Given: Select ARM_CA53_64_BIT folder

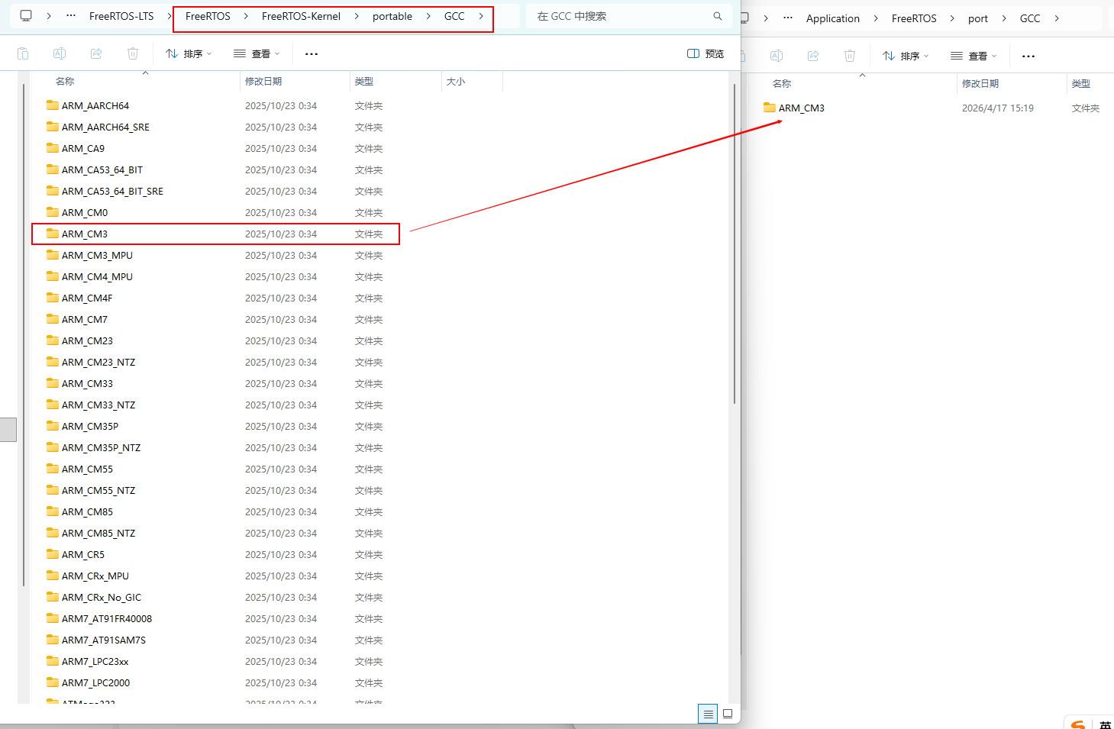Looking at the screenshot, I should (102, 170).
